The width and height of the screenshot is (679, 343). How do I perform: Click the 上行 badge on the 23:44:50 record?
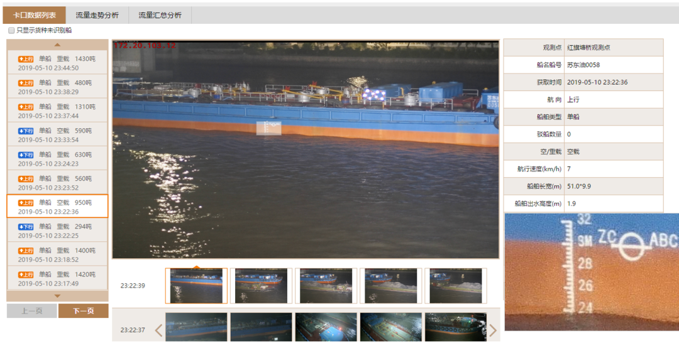pos(26,59)
